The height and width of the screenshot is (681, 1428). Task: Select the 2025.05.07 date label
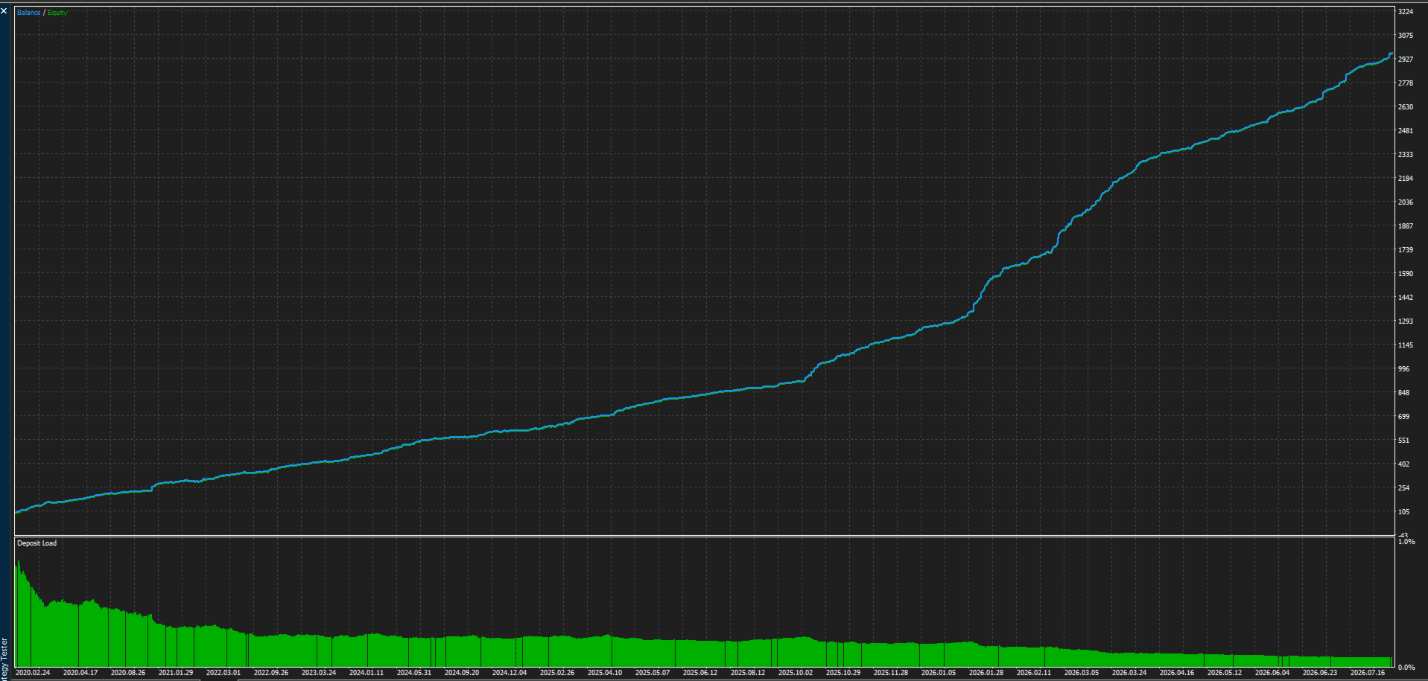pos(653,673)
